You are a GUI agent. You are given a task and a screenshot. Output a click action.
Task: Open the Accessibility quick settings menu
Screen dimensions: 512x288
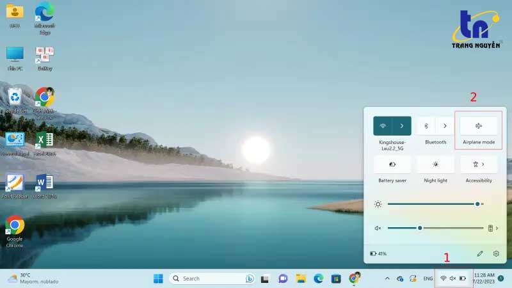coord(479,164)
